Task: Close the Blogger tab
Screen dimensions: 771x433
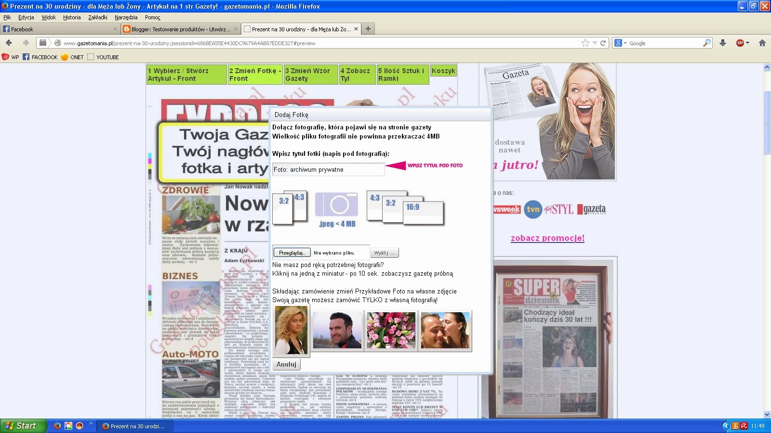Action: [x=236, y=29]
